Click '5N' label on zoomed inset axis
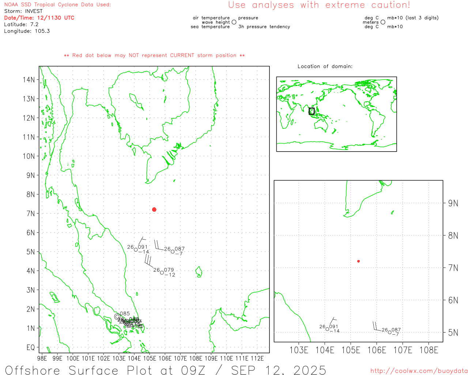 click(453, 333)
